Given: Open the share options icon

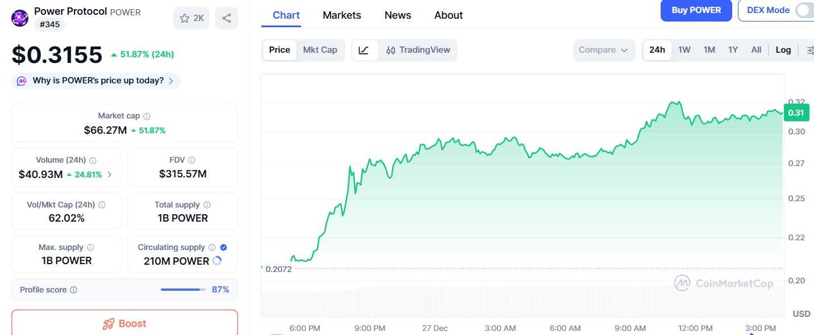Looking at the screenshot, I should coord(227,18).
